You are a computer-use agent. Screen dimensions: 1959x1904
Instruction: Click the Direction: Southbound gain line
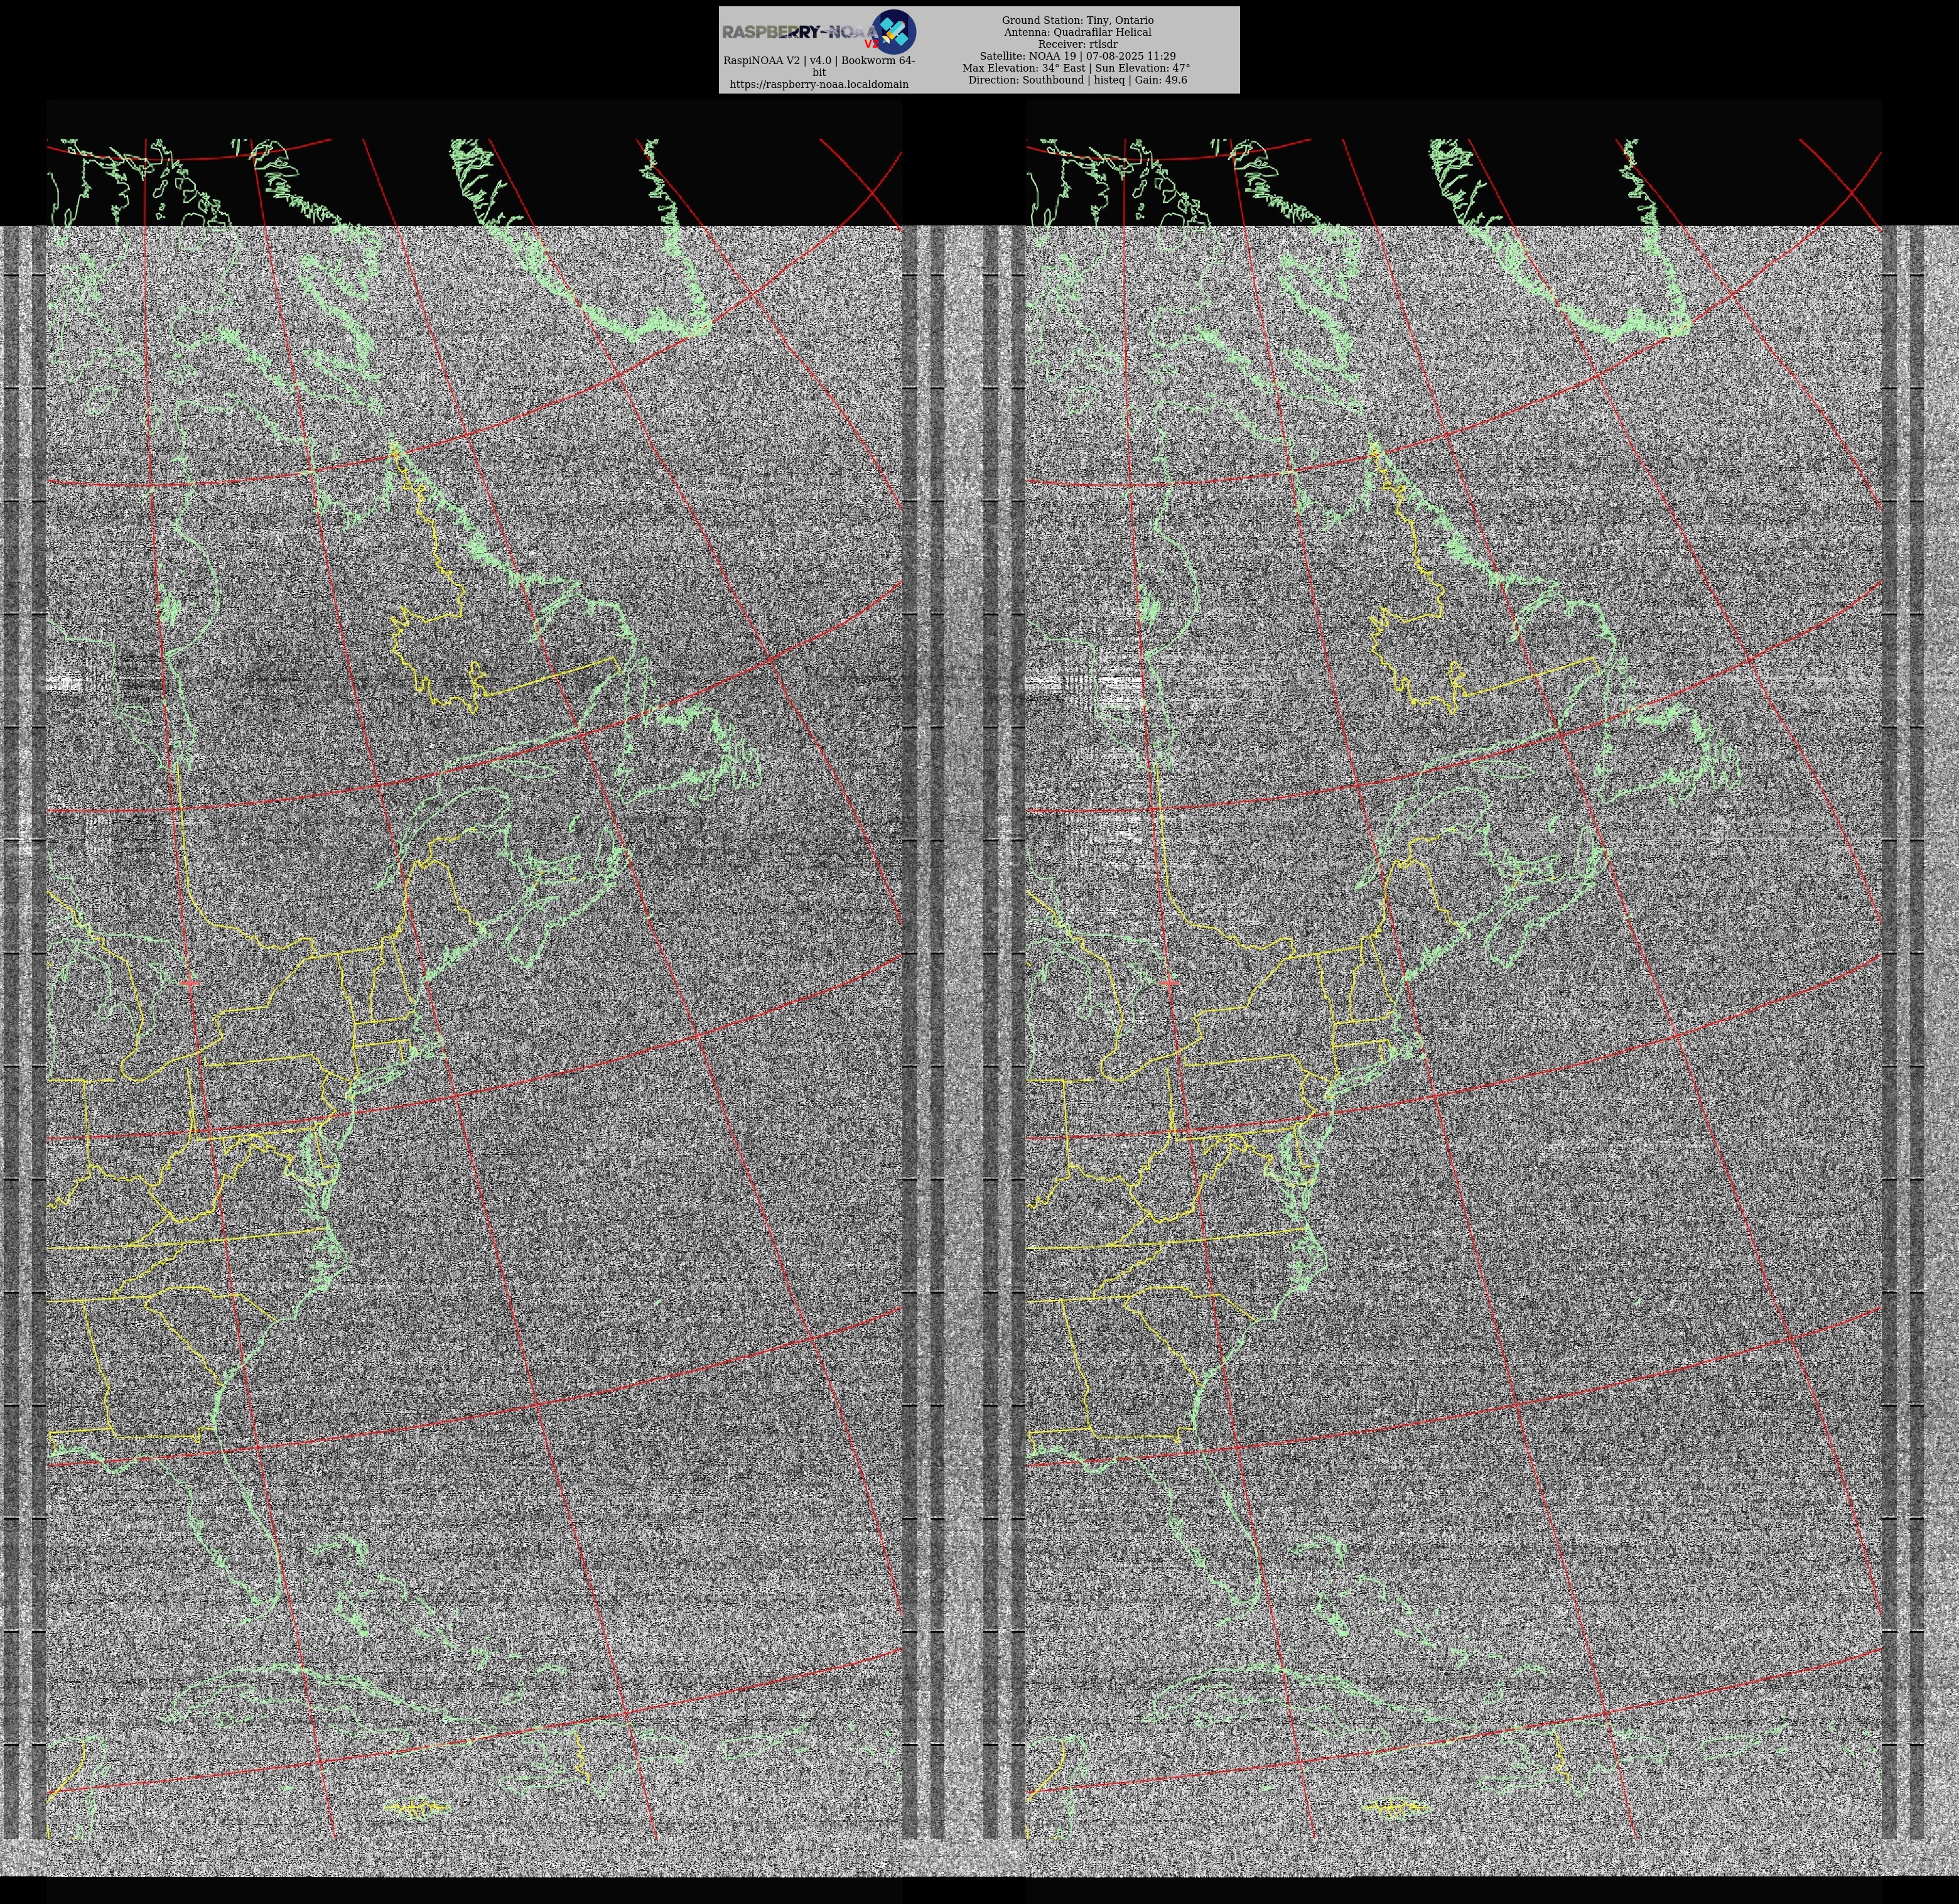(1077, 80)
